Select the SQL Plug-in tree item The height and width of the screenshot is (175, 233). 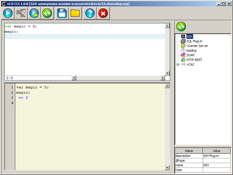coord(194,41)
